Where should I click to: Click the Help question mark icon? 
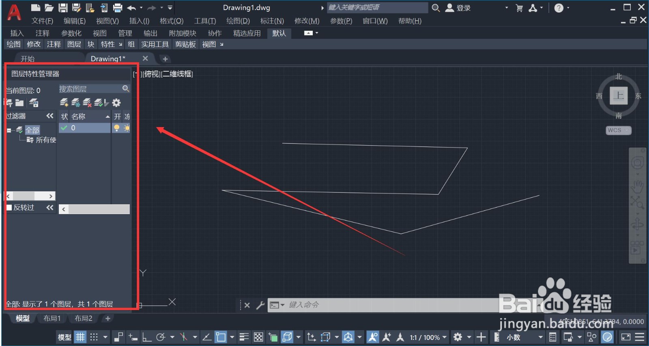[559, 8]
